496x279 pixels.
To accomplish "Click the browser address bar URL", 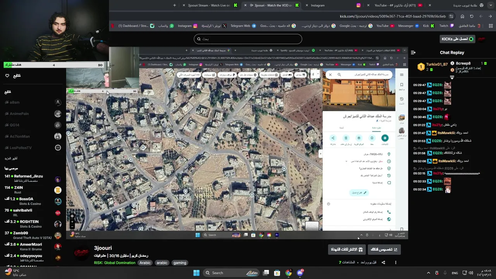I will click(x=393, y=16).
